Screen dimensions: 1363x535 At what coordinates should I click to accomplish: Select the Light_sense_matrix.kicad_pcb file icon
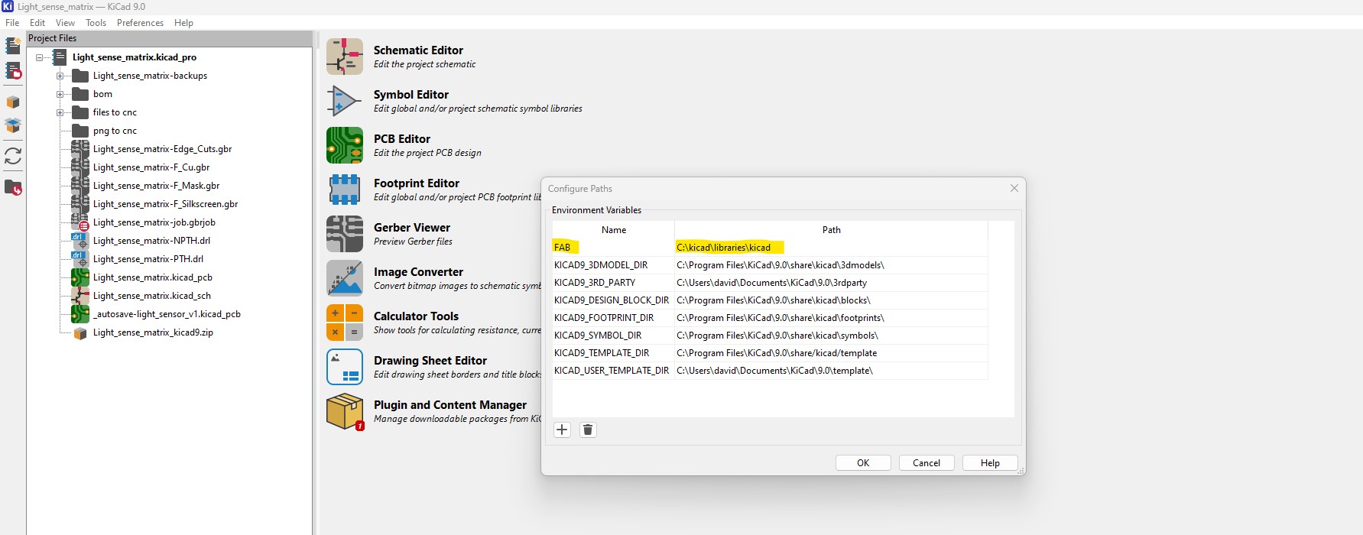tap(80, 277)
